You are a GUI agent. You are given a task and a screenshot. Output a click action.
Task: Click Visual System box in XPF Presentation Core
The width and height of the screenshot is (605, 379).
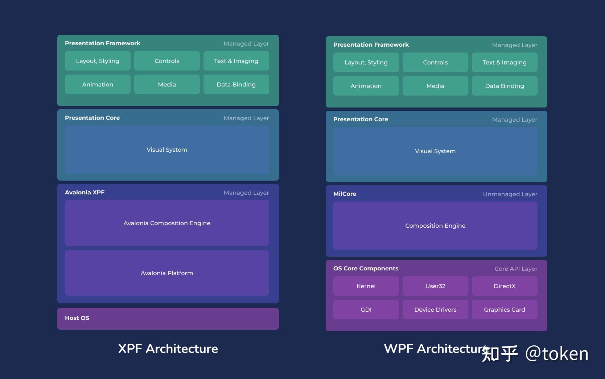[167, 150]
